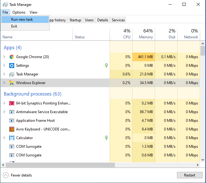Open the Options menu
206x183 pixels.
tap(19, 12)
